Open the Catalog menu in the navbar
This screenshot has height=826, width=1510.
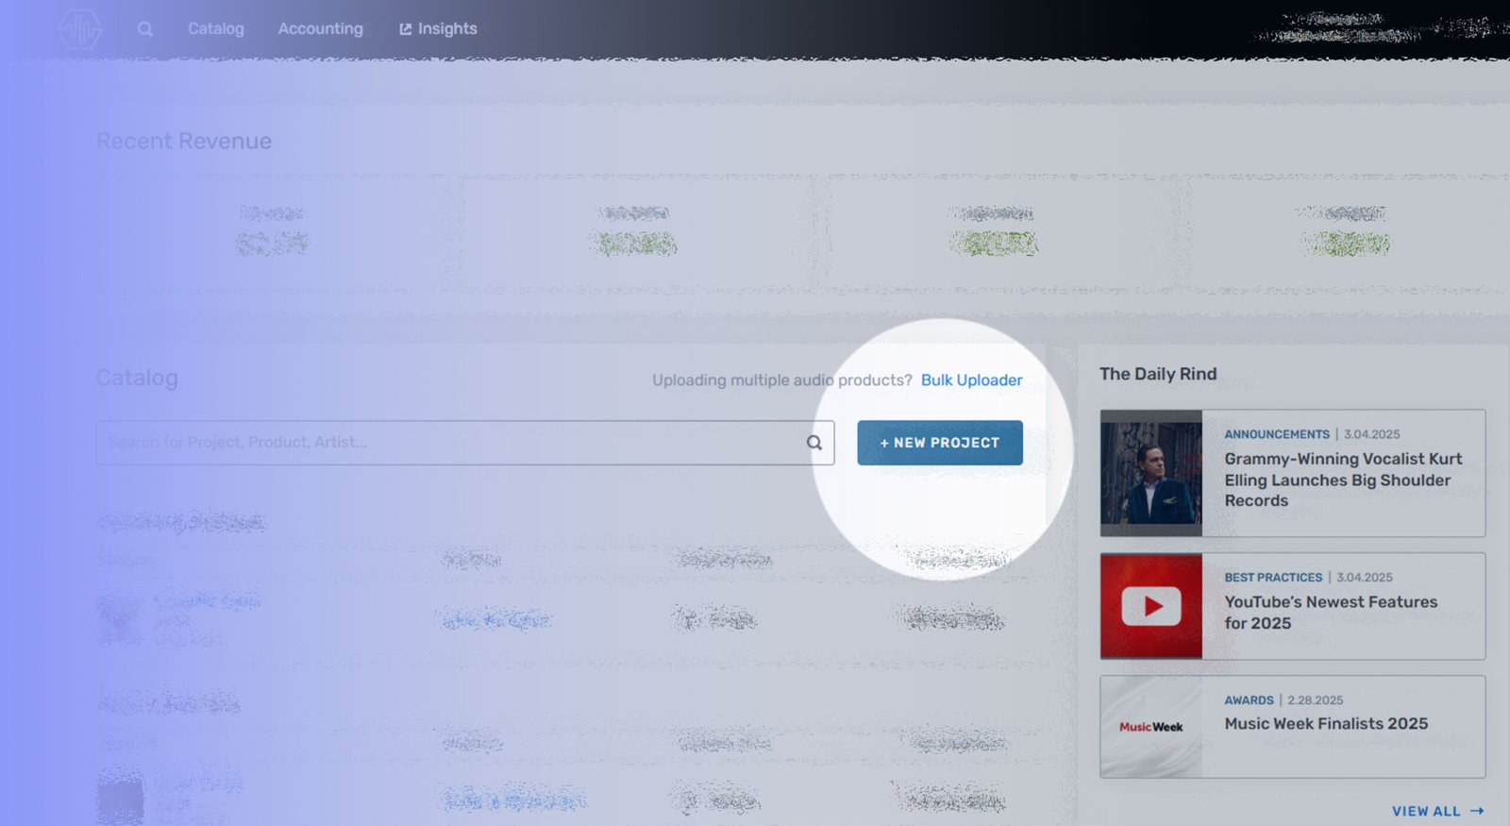215,29
